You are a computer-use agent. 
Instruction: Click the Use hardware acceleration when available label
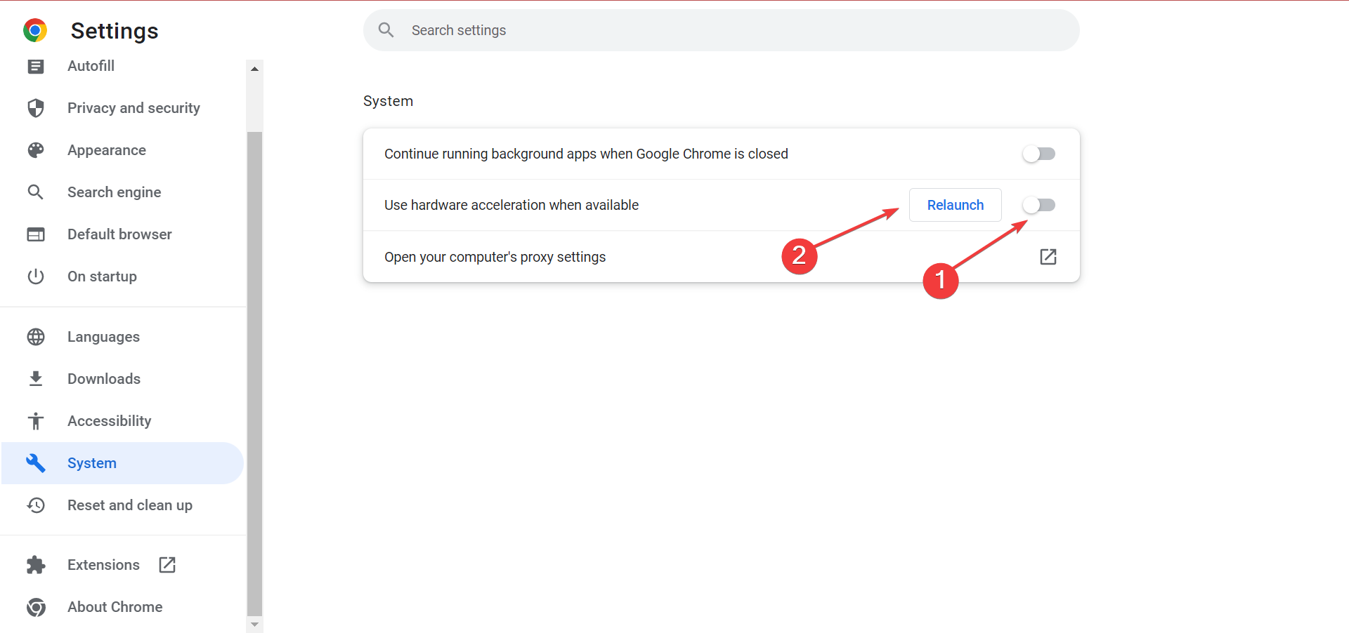click(511, 205)
